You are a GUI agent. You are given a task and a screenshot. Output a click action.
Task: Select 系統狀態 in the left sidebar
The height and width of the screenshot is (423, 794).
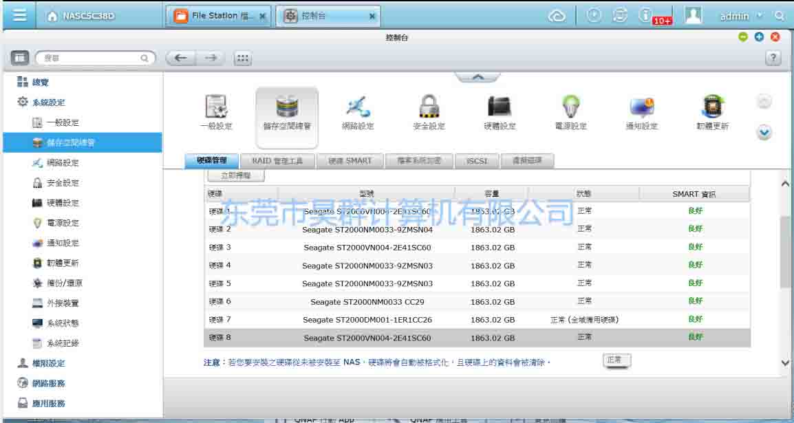tap(63, 323)
